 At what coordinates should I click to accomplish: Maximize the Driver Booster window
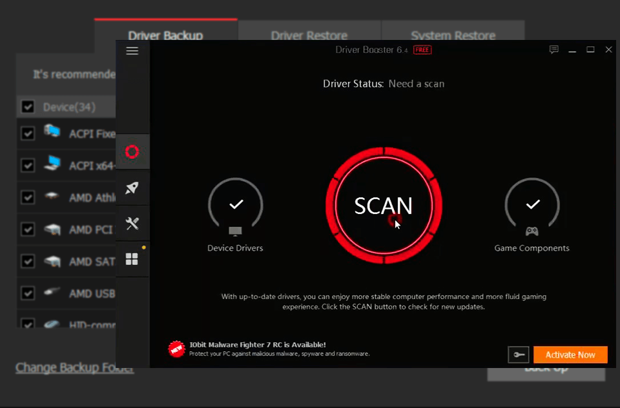coord(590,50)
